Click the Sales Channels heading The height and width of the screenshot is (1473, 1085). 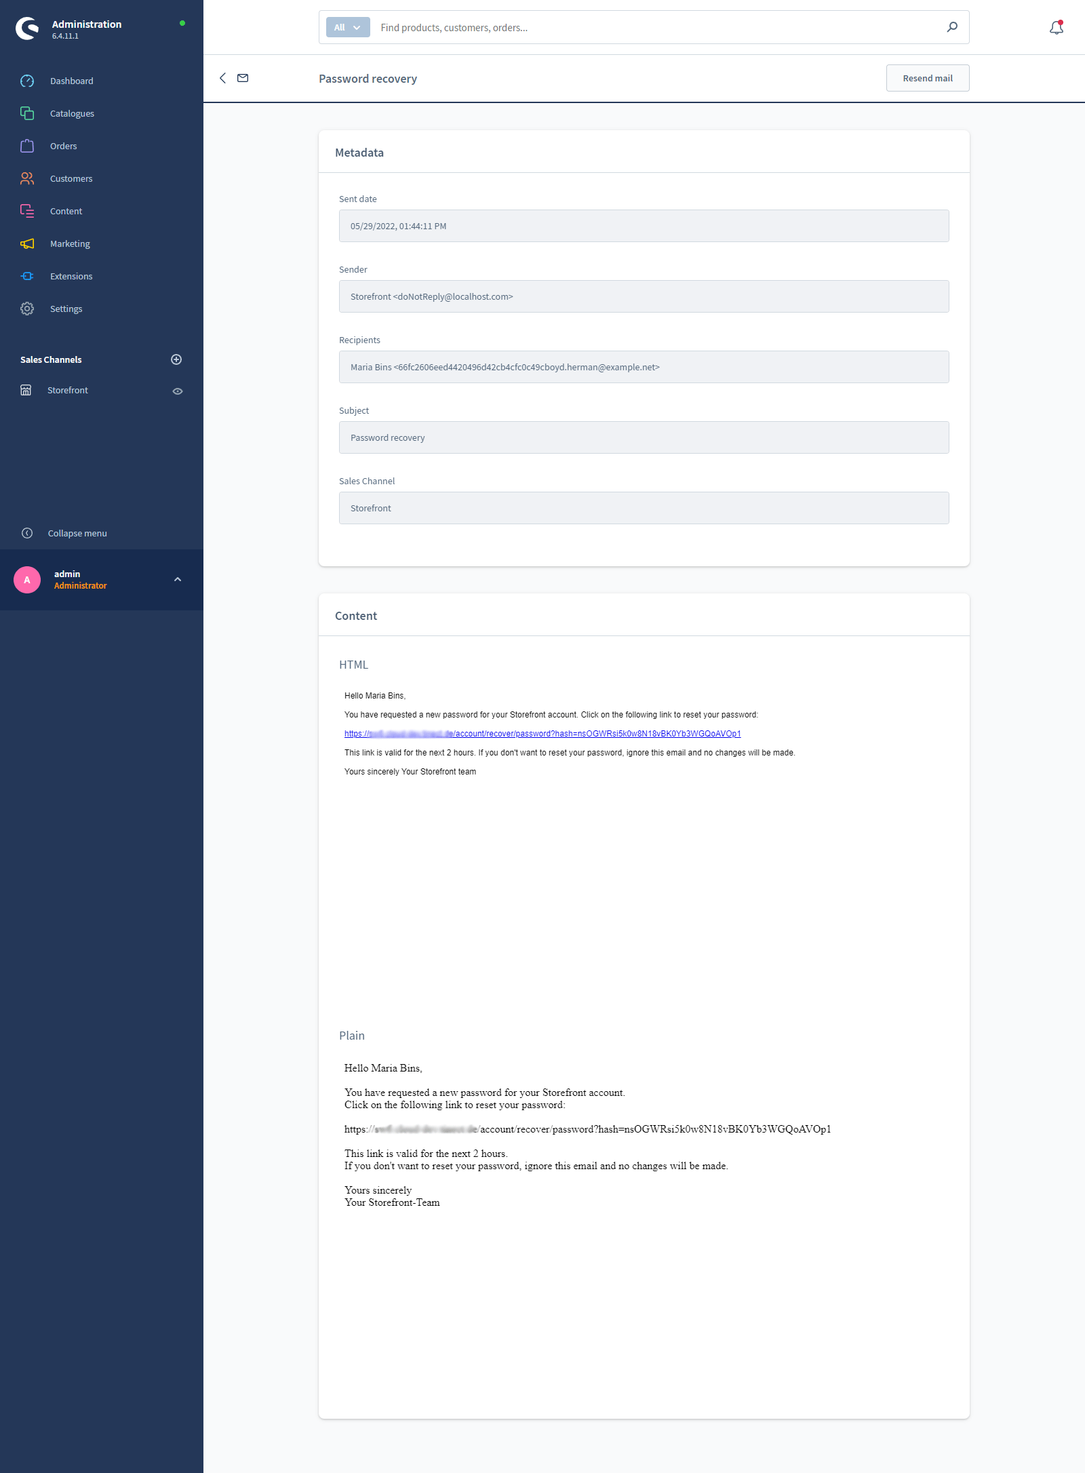pos(51,359)
